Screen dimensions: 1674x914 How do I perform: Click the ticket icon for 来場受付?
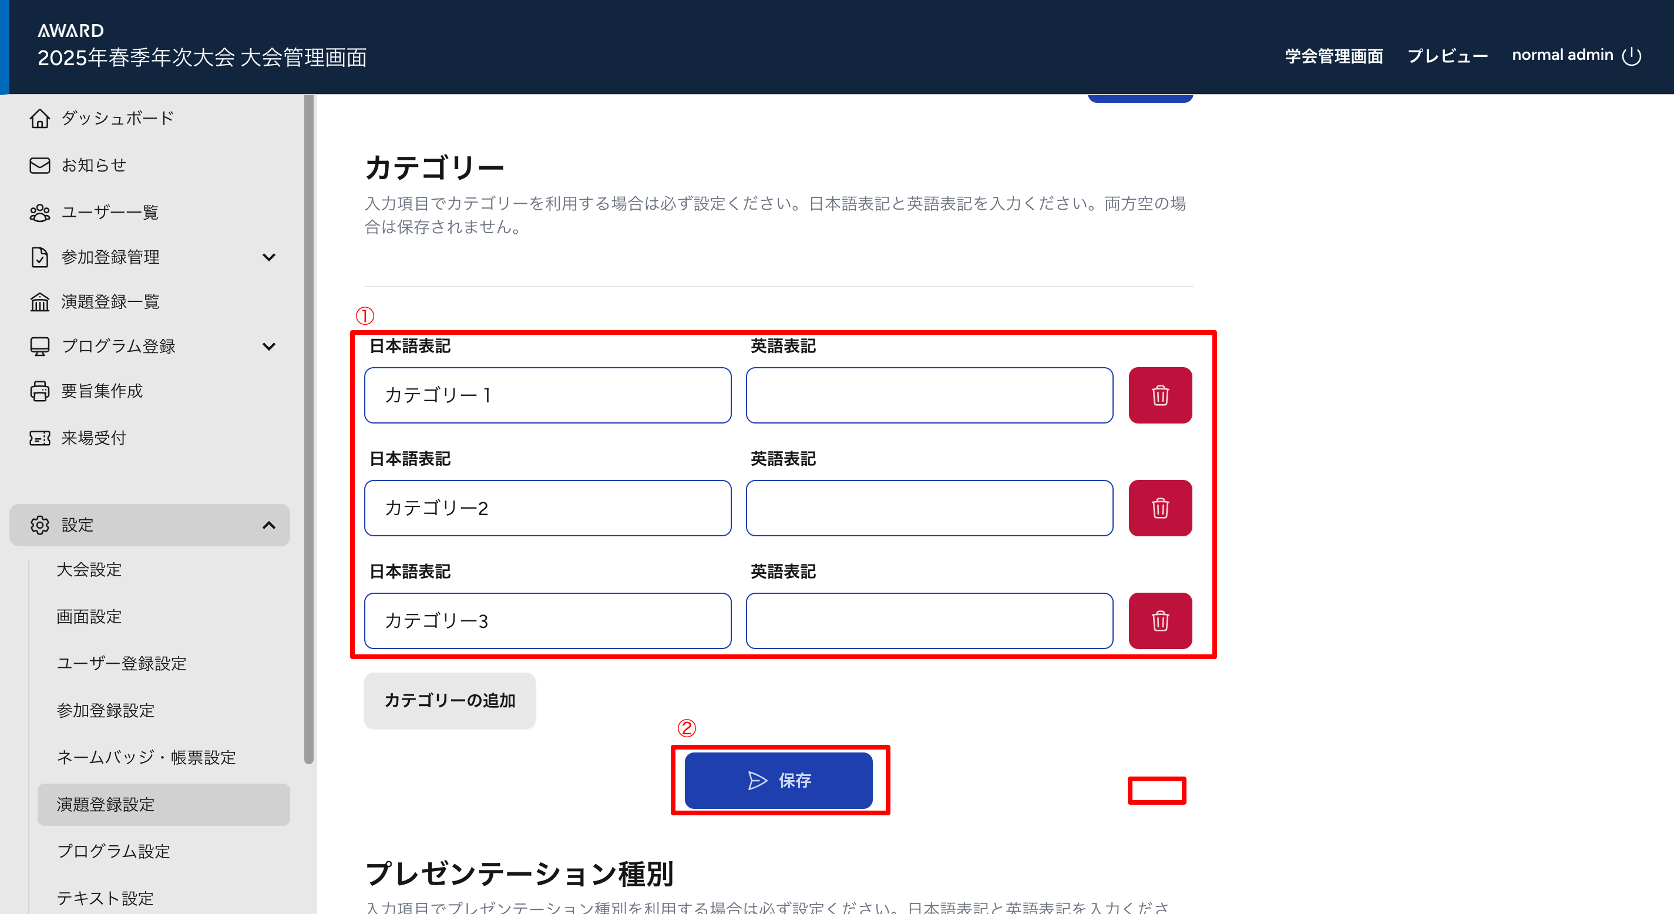pos(39,438)
